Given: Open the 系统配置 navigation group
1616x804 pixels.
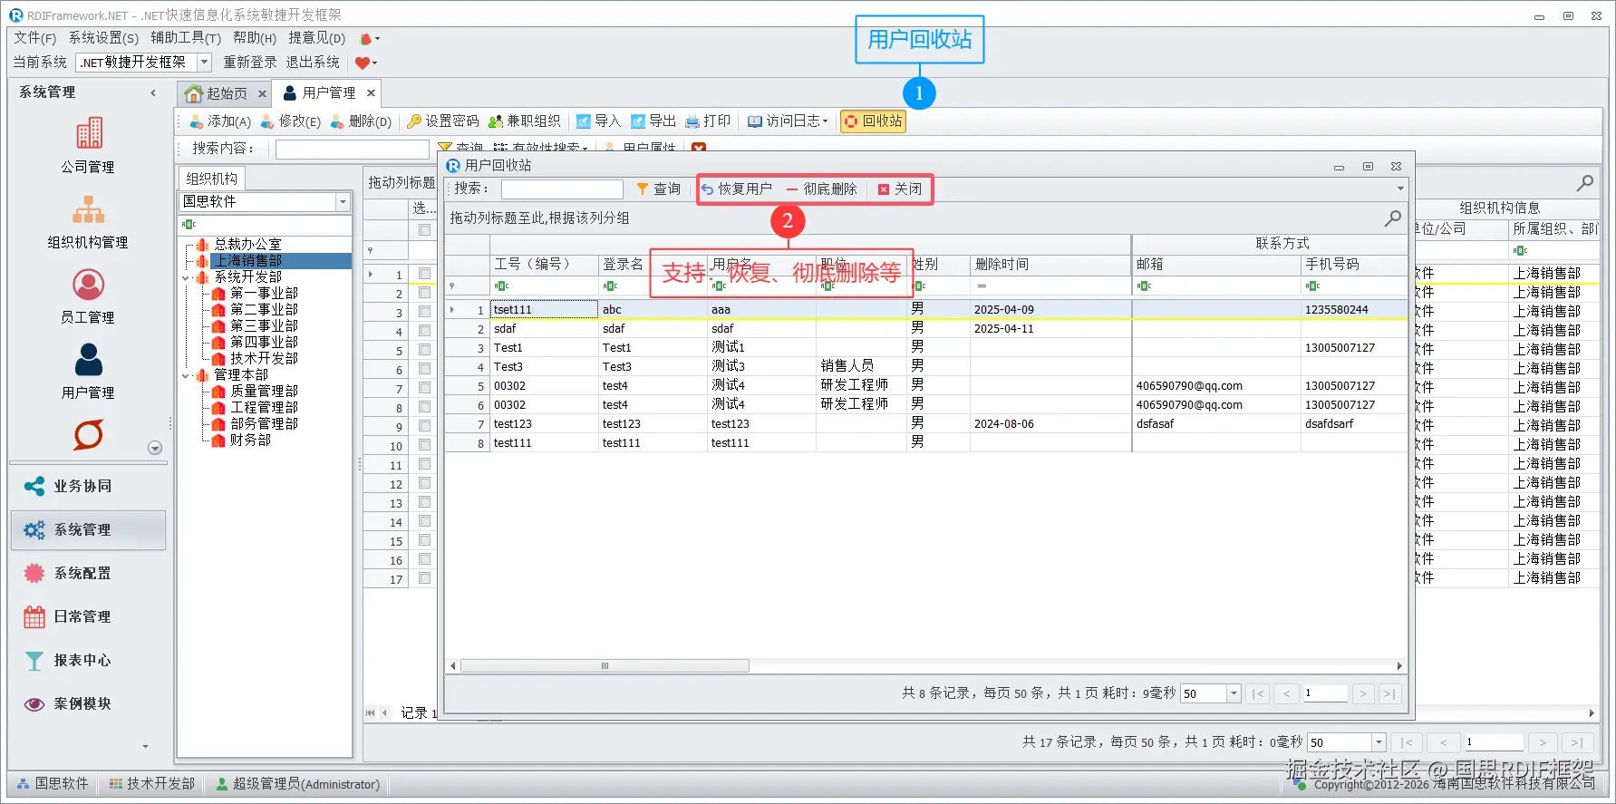Looking at the screenshot, I should point(88,573).
